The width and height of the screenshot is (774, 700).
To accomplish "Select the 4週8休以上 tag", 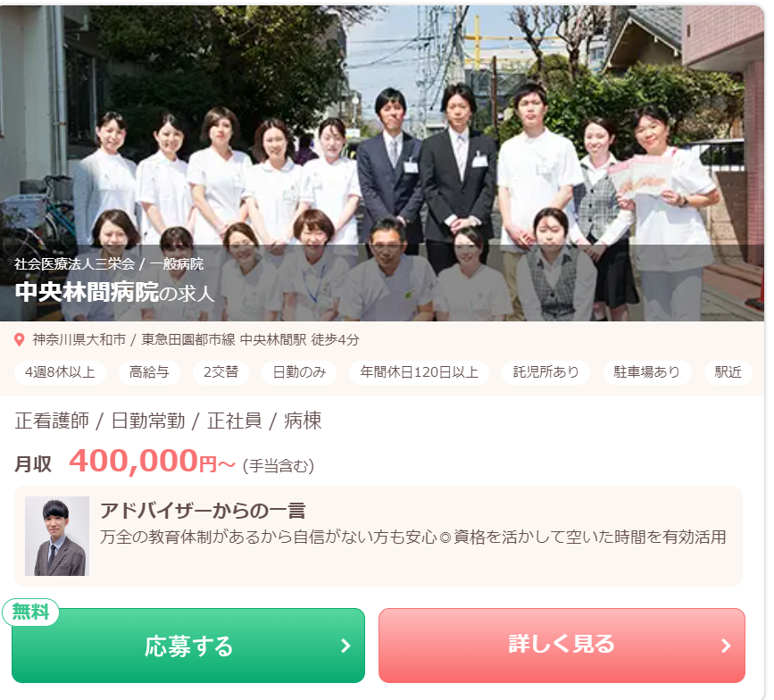I will pyautogui.click(x=60, y=372).
